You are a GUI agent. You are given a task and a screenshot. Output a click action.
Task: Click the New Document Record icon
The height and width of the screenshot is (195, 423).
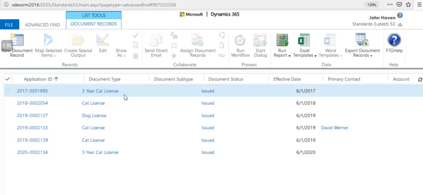point(17,41)
